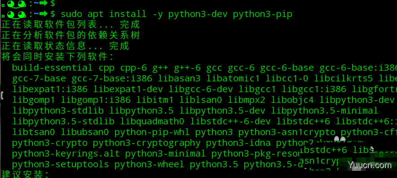This screenshot has width=397, height=178.
Task: Click the package name libpython3-stdlib
Action: pyautogui.click(x=58, y=111)
